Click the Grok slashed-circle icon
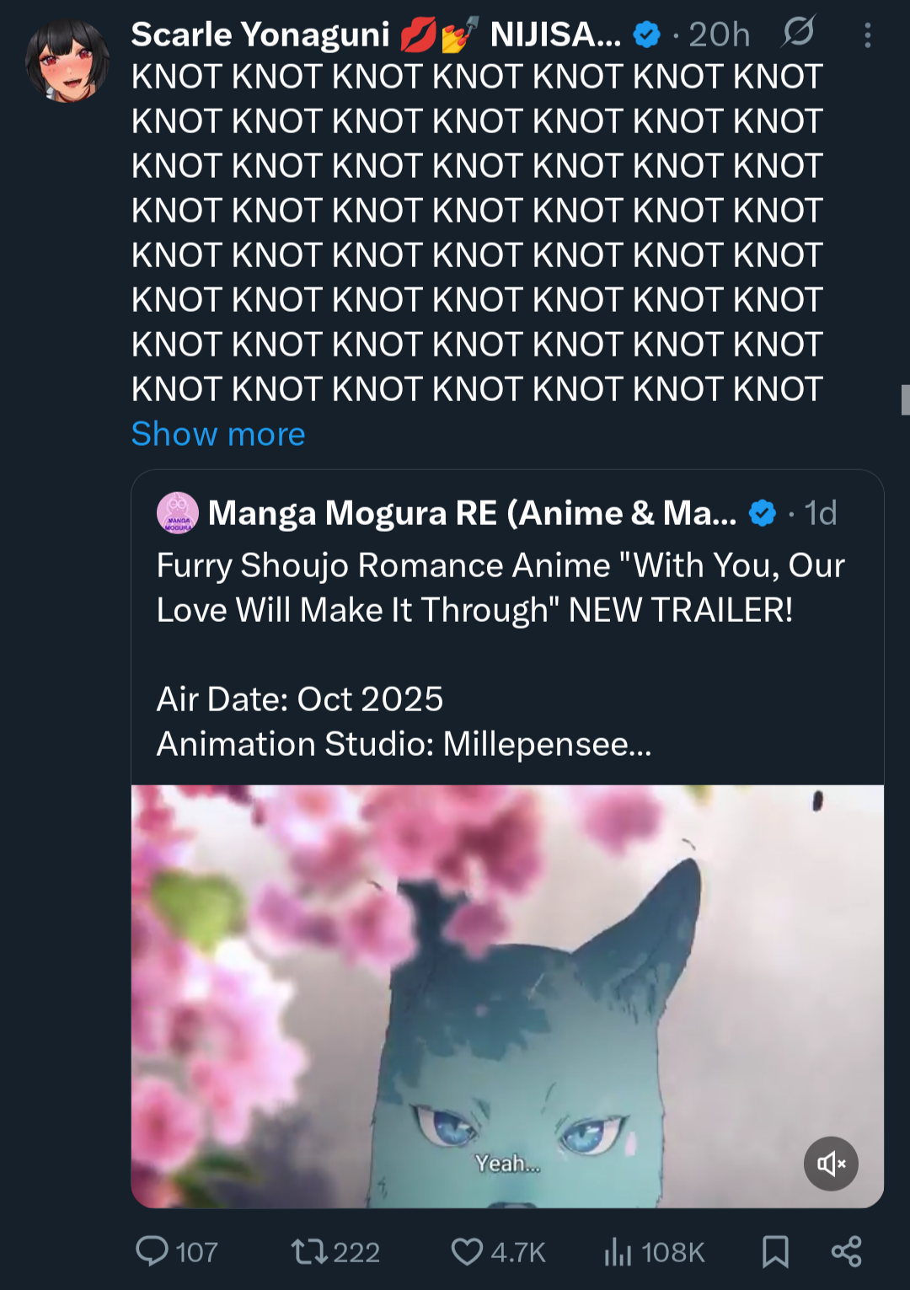This screenshot has height=1290, width=910. tap(797, 33)
